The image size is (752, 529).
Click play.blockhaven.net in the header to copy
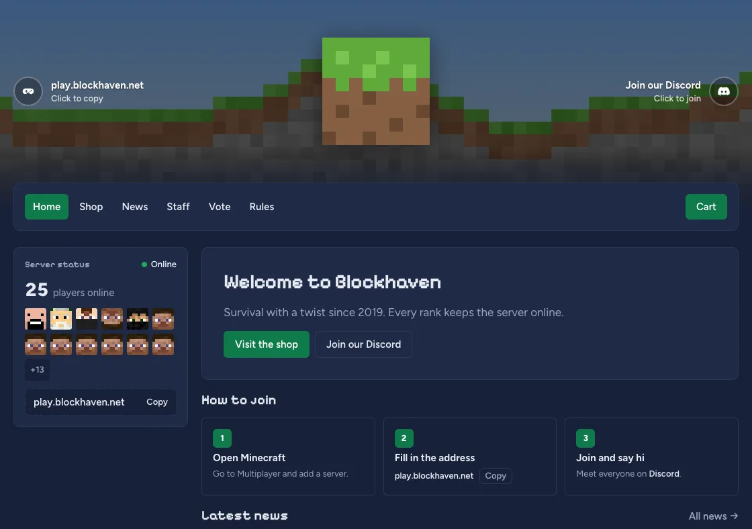pyautogui.click(x=97, y=85)
